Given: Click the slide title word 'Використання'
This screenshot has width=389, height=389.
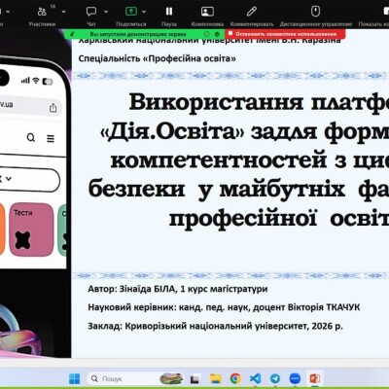Looking at the screenshot, I should (216, 102).
